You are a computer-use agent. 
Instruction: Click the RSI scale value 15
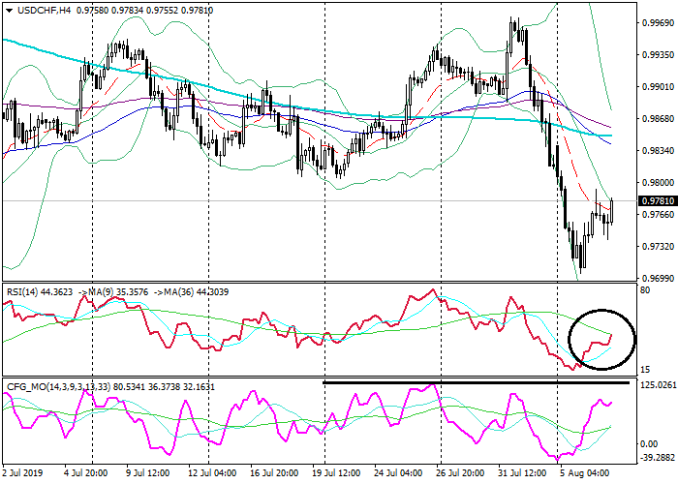point(644,370)
